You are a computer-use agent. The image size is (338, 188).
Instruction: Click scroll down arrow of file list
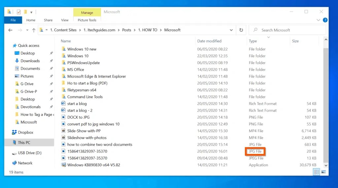326,166
